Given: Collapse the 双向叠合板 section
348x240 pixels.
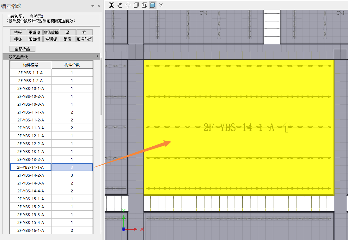Looking at the screenshot, I should 98,56.
